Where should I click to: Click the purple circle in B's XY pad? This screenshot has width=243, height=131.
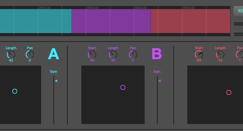(123, 88)
